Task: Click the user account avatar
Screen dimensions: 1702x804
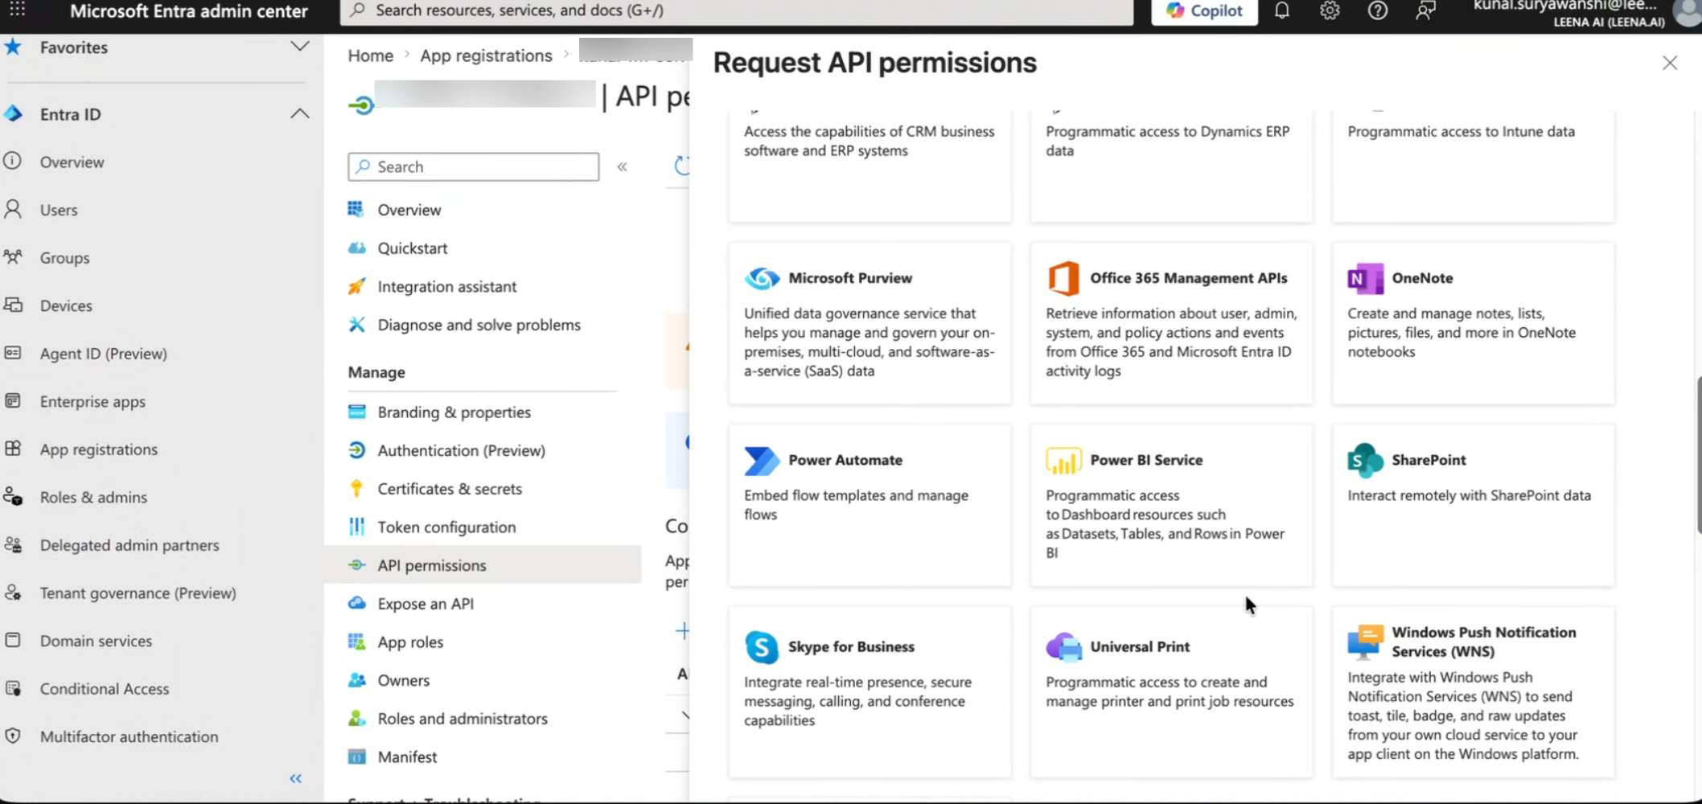Action: tap(1687, 13)
